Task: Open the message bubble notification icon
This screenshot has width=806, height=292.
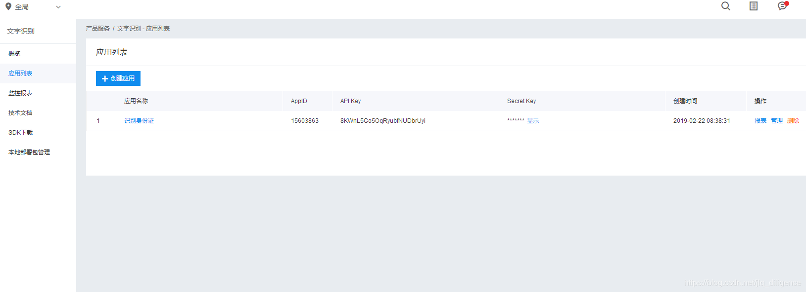Action: coord(782,6)
